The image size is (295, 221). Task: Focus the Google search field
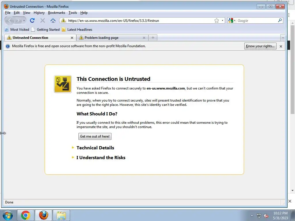257,21
